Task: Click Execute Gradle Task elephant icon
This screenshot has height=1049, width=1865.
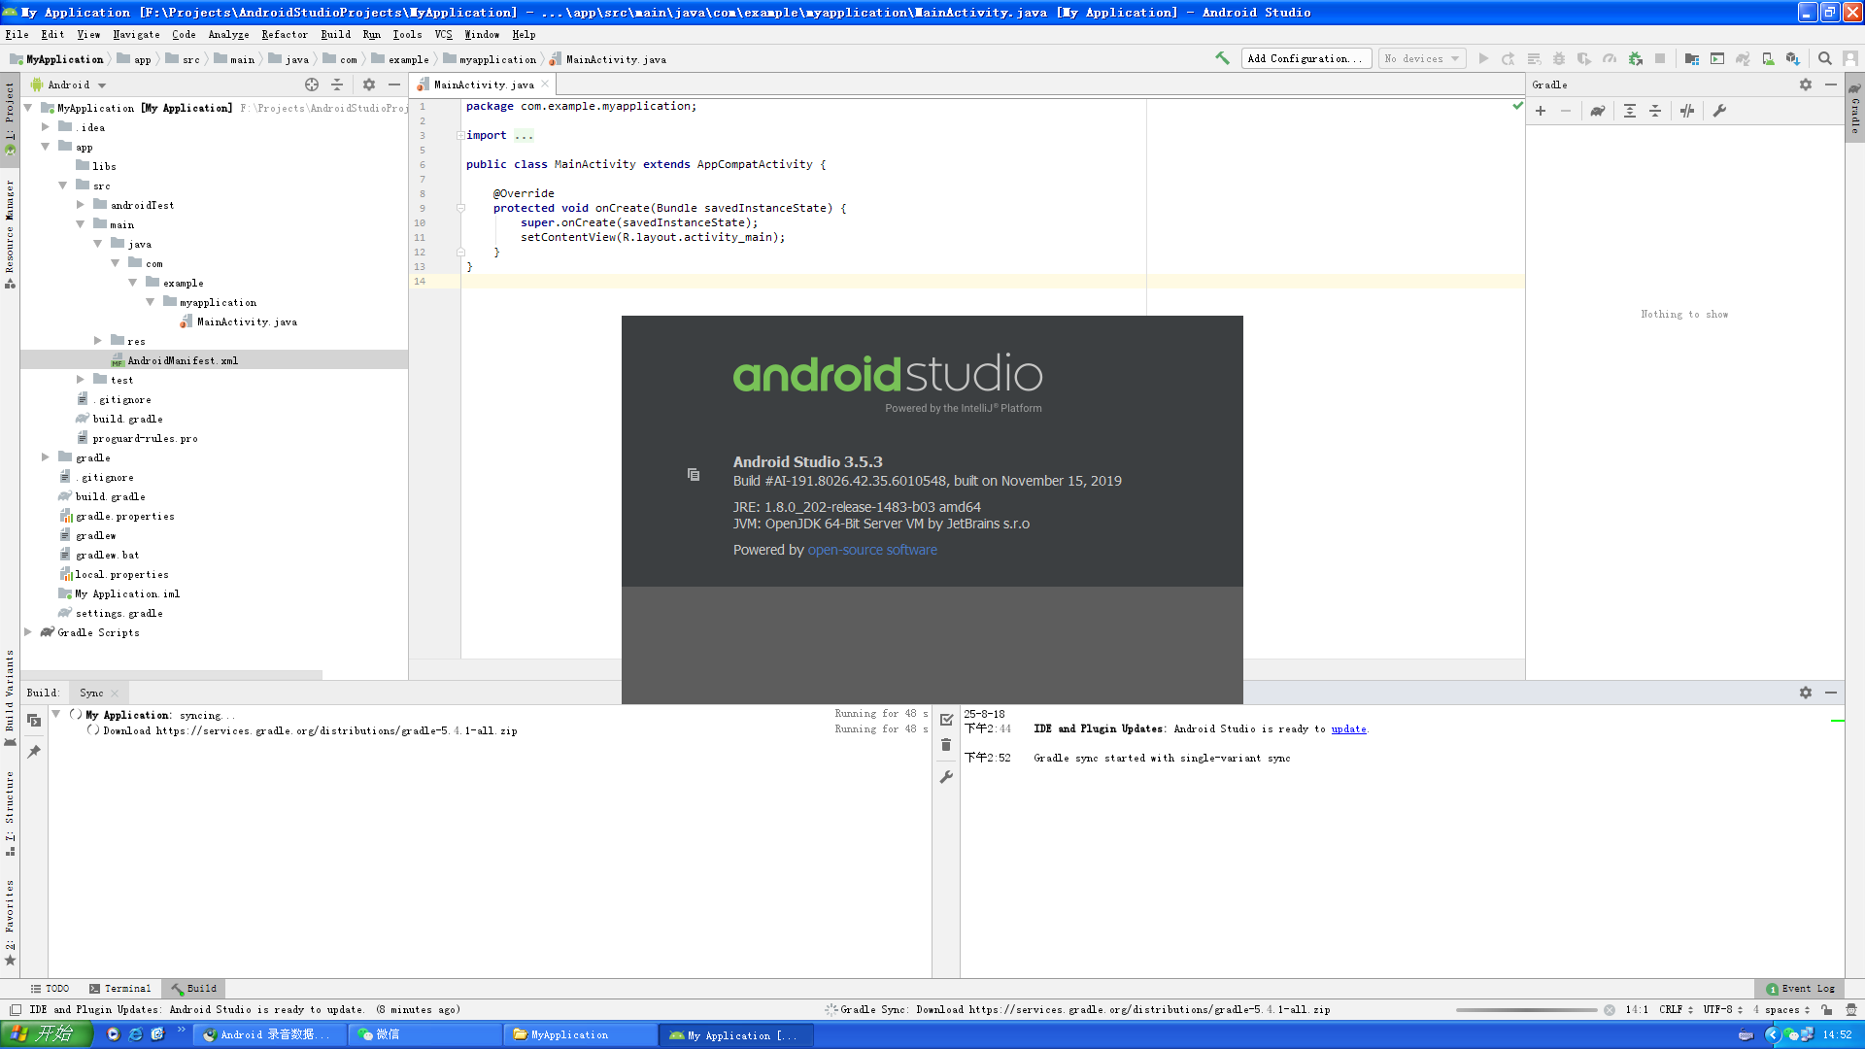Action: coord(1598,111)
